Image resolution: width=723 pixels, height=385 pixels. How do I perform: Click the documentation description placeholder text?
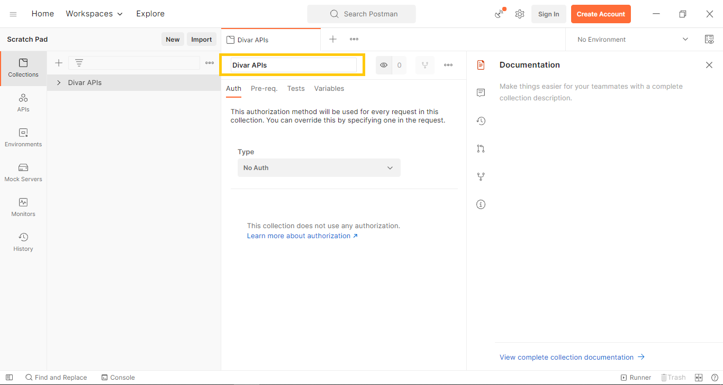591,92
